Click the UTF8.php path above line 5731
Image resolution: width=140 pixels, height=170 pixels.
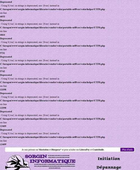[52, 46]
